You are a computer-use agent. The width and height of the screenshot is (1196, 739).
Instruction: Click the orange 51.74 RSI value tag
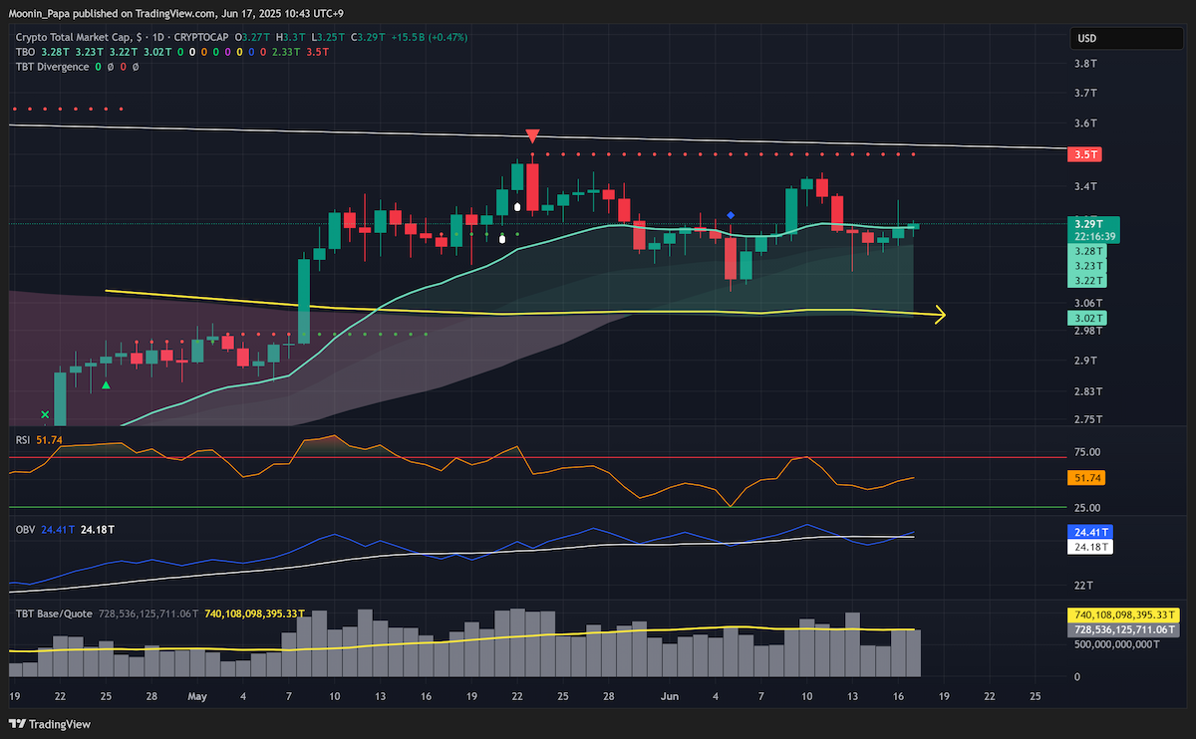coord(1085,478)
